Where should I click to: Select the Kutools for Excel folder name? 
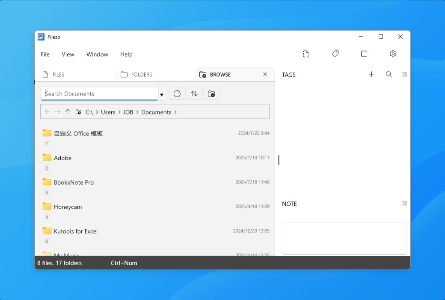(x=76, y=231)
